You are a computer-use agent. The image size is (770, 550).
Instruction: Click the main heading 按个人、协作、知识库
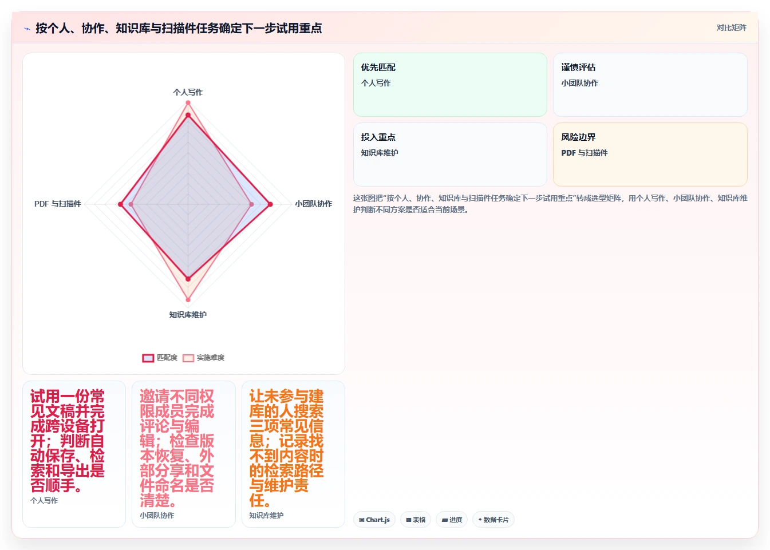(179, 28)
